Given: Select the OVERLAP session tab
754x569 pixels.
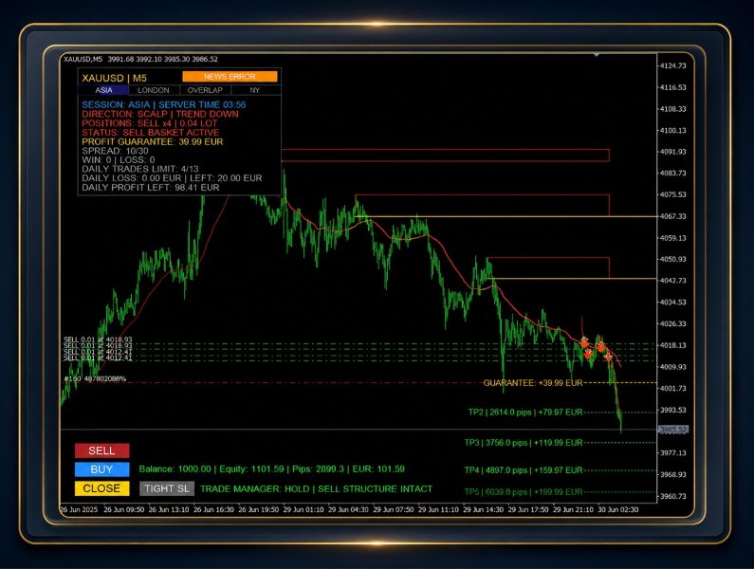Looking at the screenshot, I should pyautogui.click(x=205, y=90).
